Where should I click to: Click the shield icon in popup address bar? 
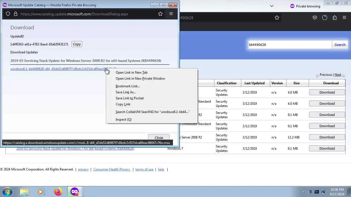8,14
